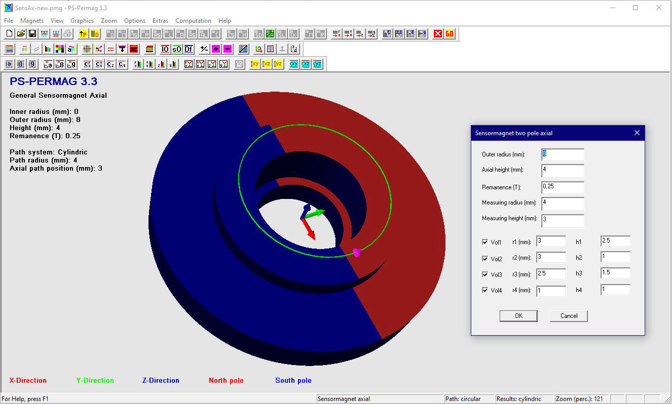672x404 pixels.
Task: Open file with the folder icon
Action: click(x=21, y=34)
